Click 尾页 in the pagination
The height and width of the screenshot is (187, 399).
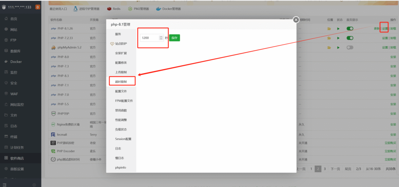coord(348,169)
